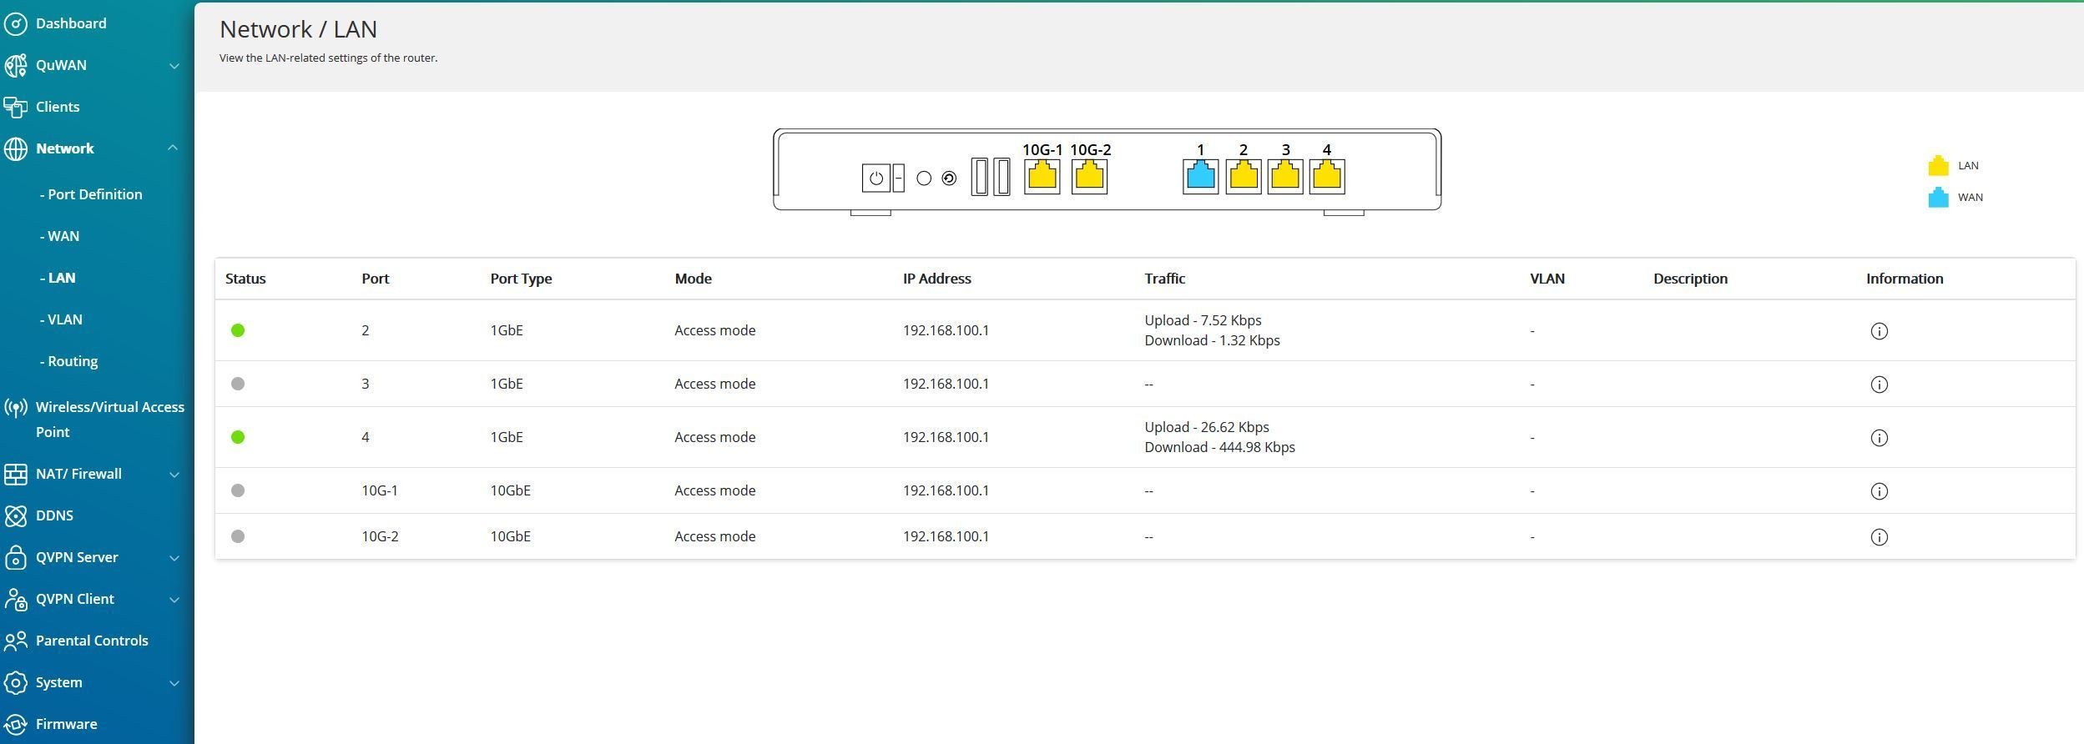Click 'Upload - 7.52 Kbps' traffic text
The height and width of the screenshot is (744, 2084).
tap(1203, 320)
